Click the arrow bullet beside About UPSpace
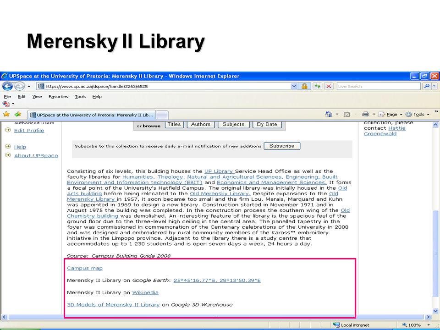 (8, 155)
